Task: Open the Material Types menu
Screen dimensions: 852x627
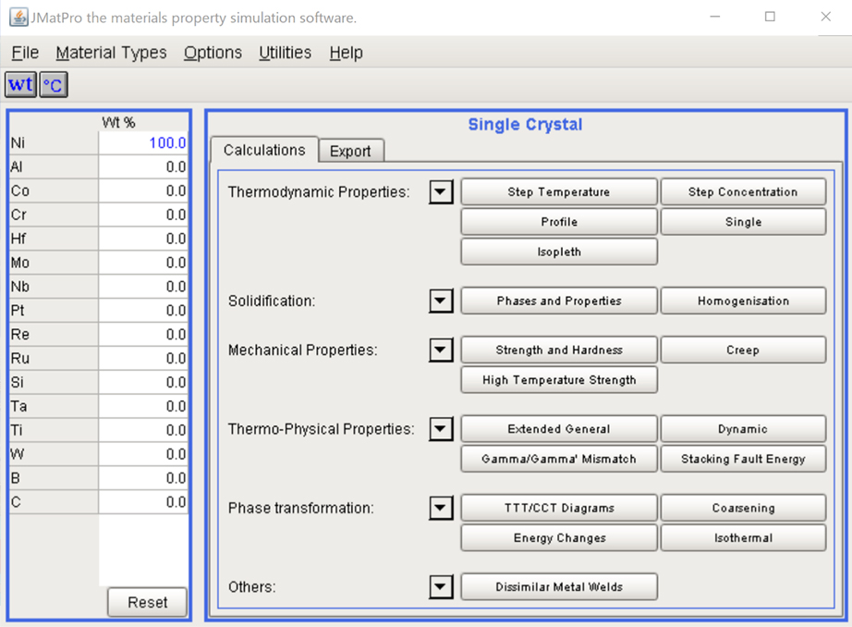Action: pyautogui.click(x=112, y=53)
